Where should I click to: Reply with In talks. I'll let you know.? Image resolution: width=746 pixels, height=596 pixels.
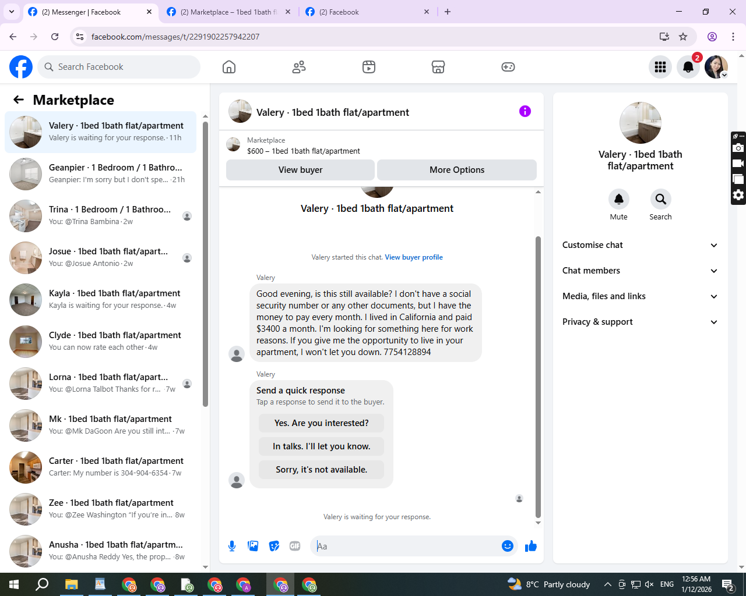point(322,446)
